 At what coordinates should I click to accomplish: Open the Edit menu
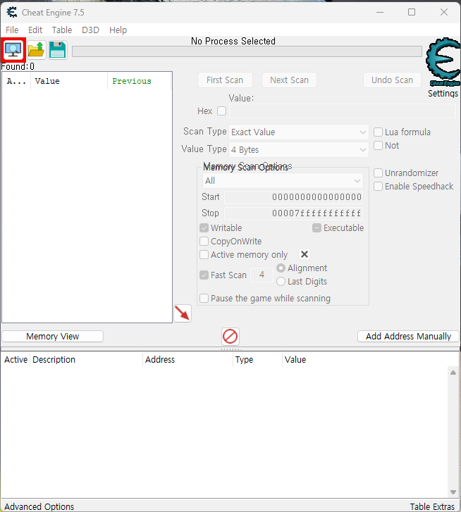[35, 30]
